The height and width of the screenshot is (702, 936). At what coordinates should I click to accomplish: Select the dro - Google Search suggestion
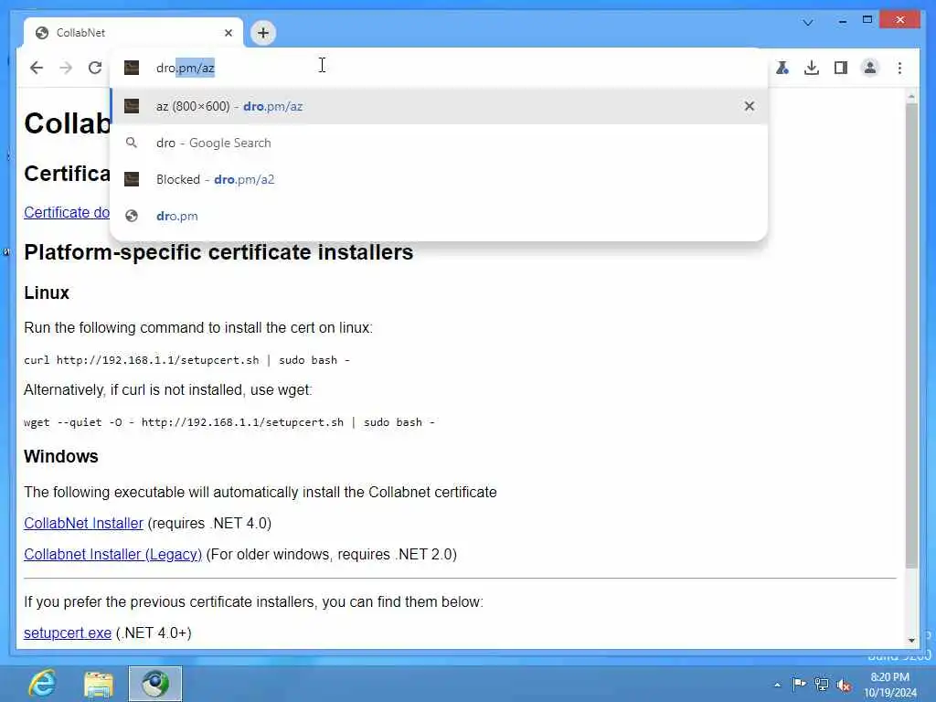439,143
